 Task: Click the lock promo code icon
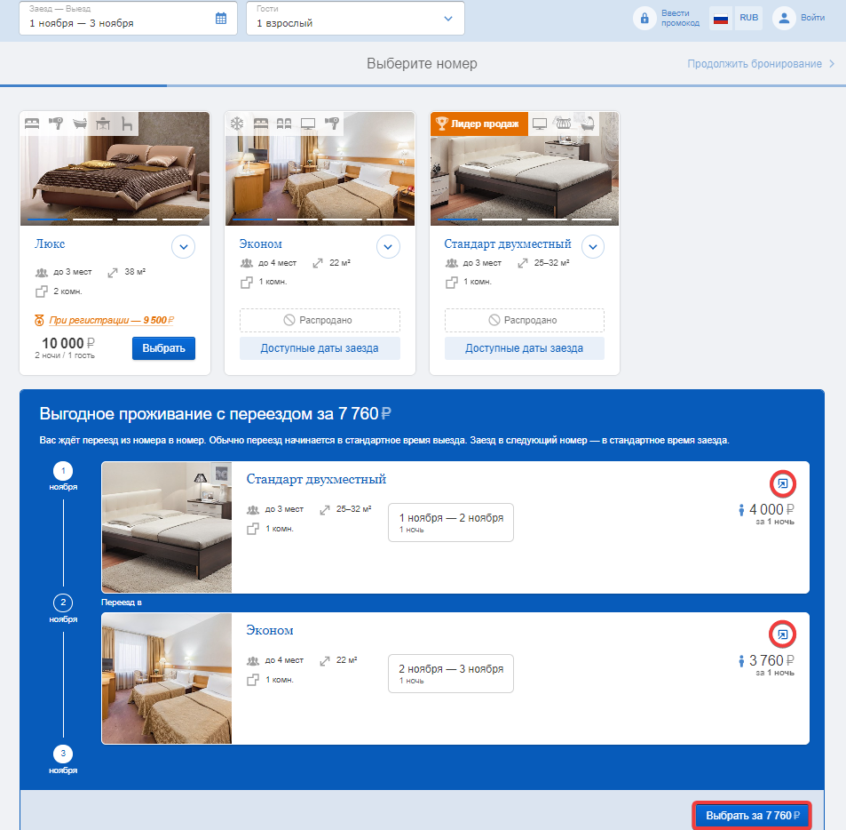point(644,19)
